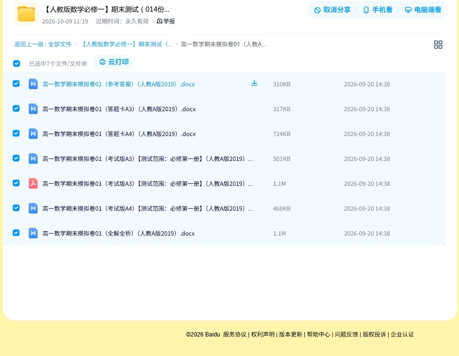Viewport: 459px width, 356px height.
Task: Open 考试版A4 file name
Action: (148, 208)
